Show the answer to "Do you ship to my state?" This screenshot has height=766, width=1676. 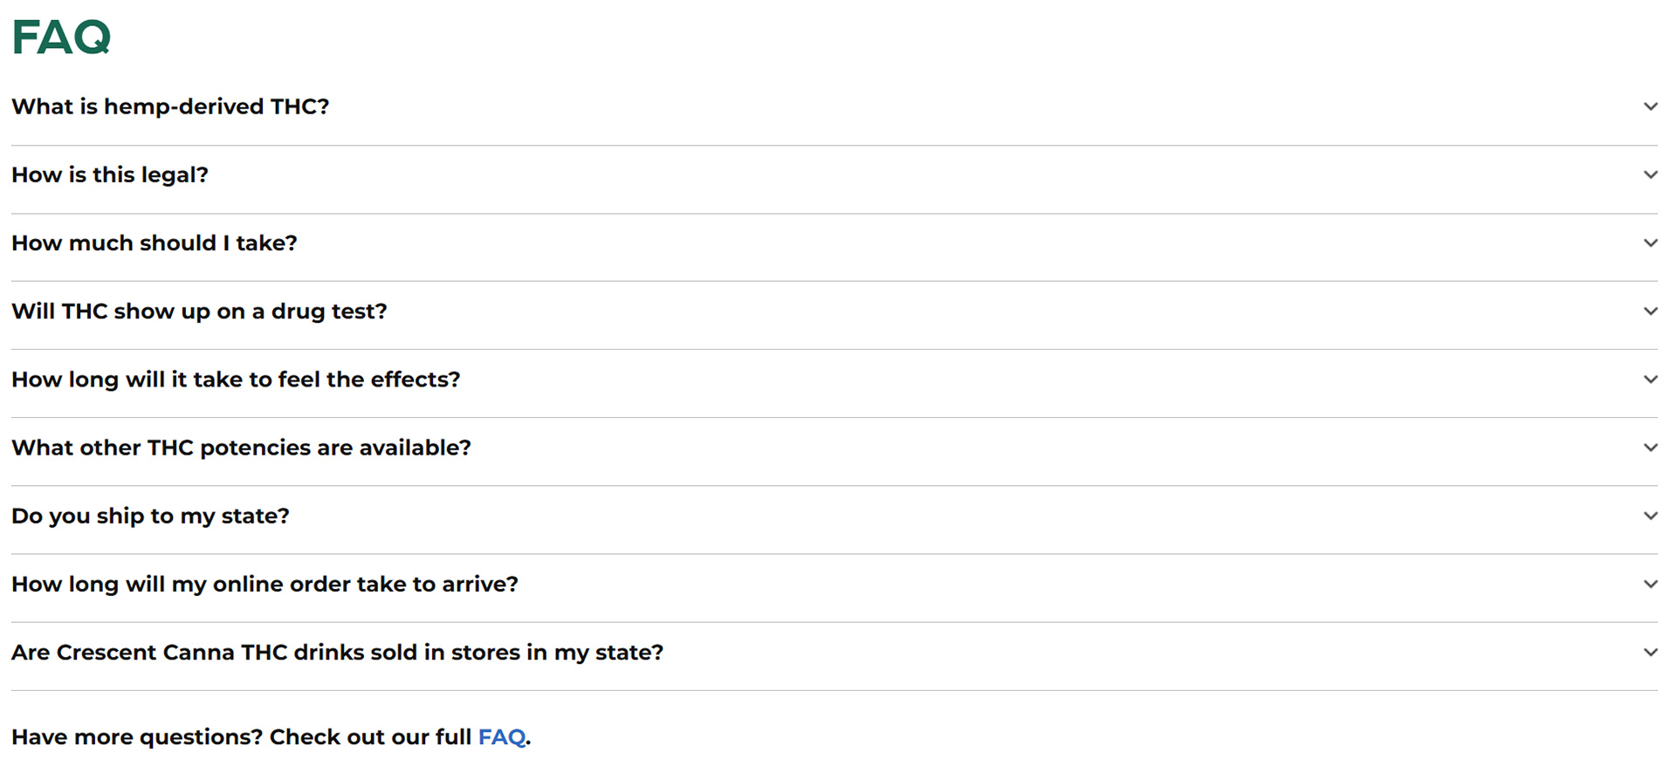[150, 516]
